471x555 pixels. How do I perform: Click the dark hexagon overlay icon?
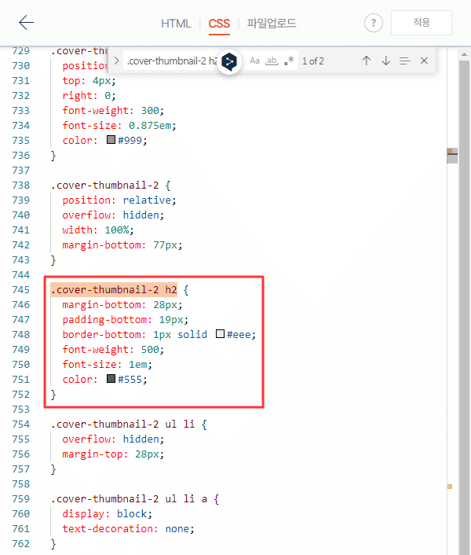pyautogui.click(x=229, y=62)
